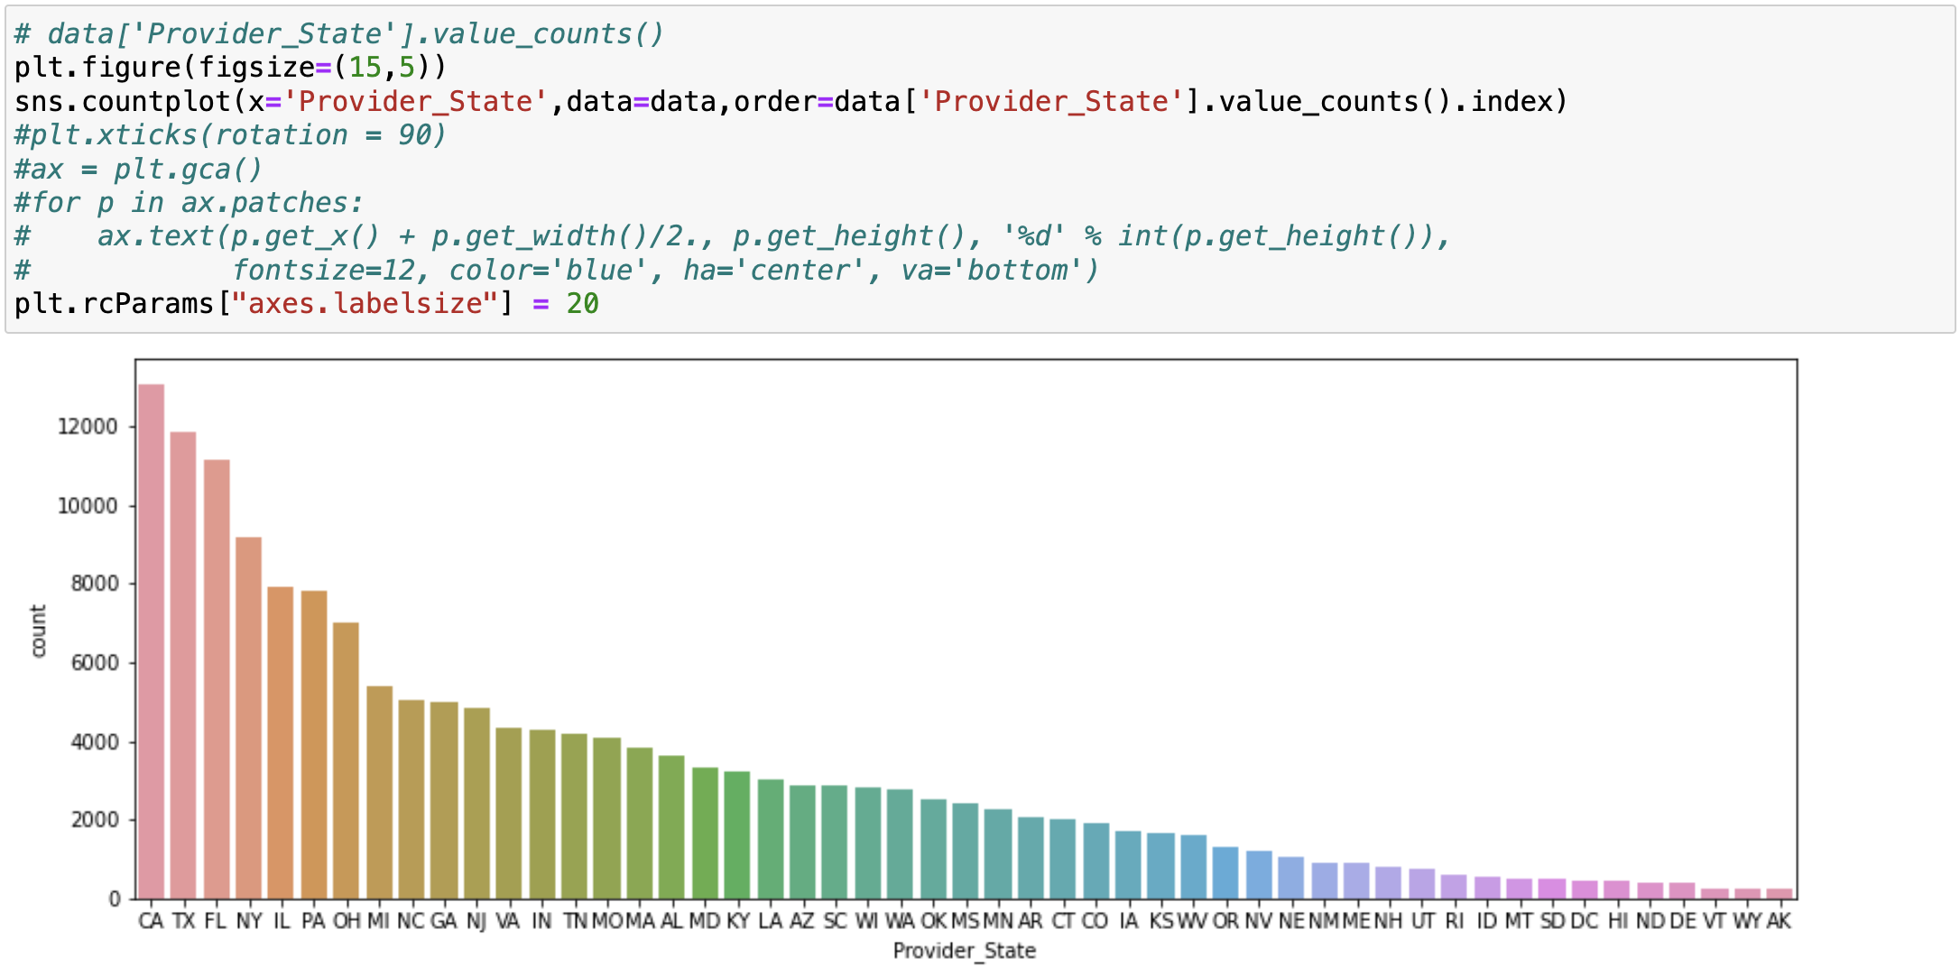Click the CA bar in the chart
Image resolution: width=1960 pixels, height=976 pixels.
click(x=151, y=640)
